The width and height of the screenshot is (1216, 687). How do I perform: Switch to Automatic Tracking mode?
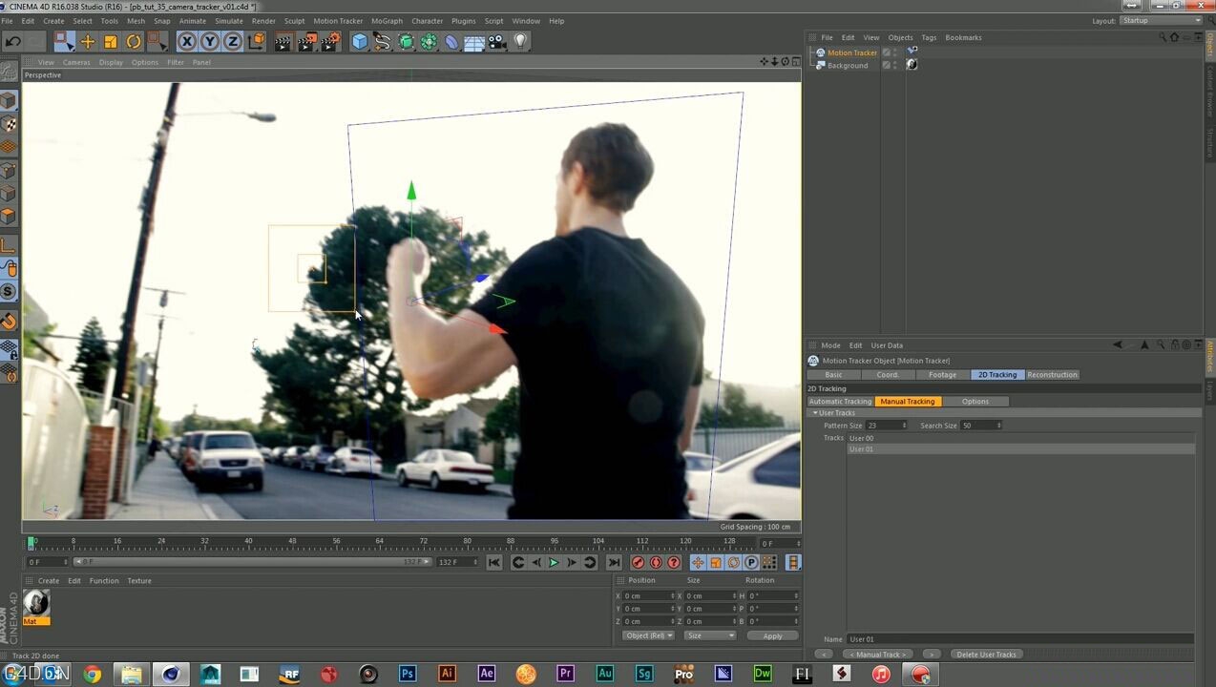(x=840, y=401)
